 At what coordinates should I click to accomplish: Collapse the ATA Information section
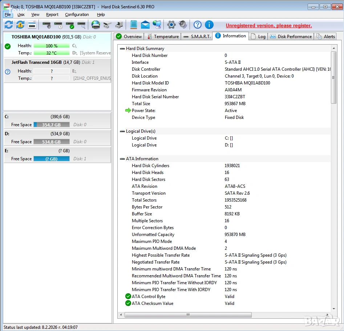click(x=122, y=159)
